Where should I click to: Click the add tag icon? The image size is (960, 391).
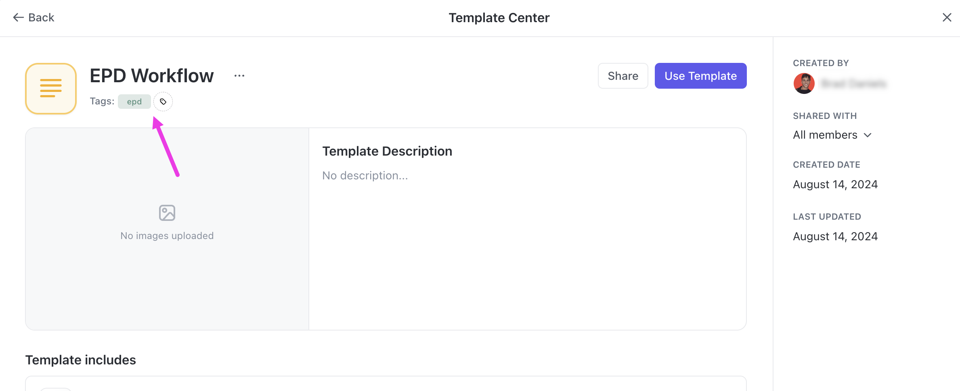pos(163,102)
